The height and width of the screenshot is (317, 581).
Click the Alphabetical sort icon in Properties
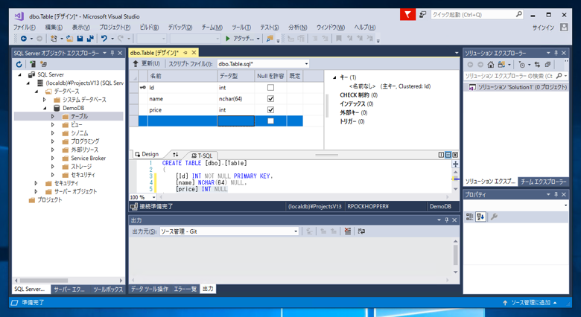pos(481,217)
